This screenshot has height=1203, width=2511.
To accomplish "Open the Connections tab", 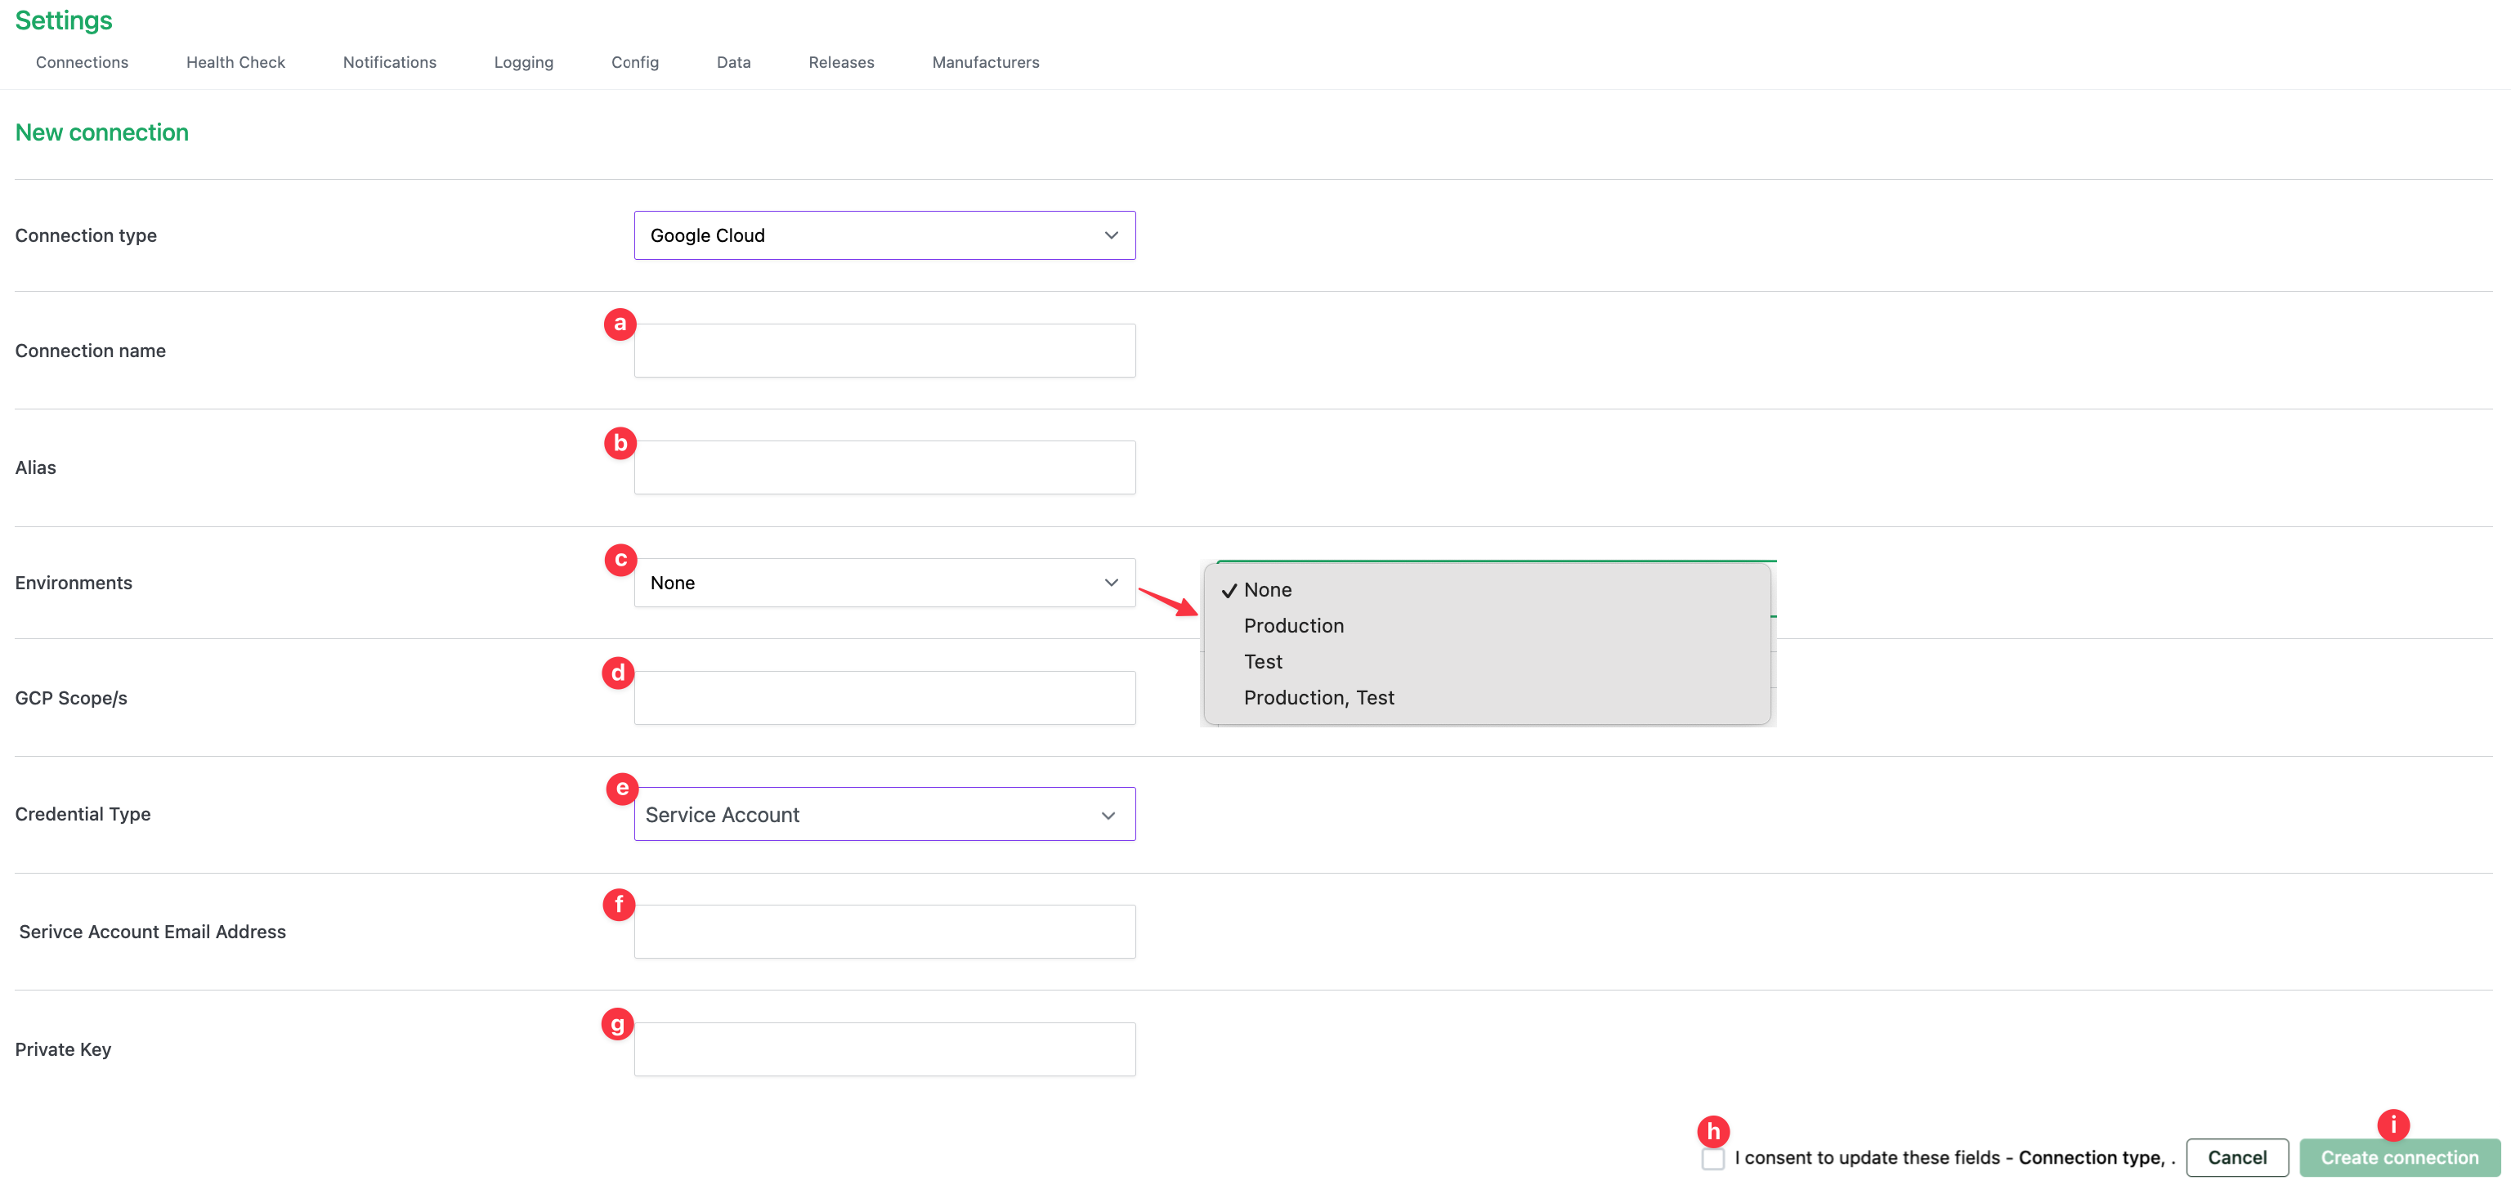I will pos(82,62).
